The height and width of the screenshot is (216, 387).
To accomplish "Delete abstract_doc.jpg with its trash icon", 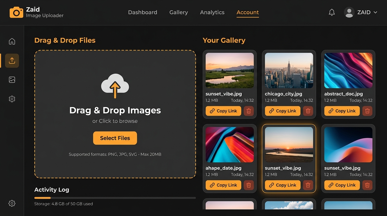I will click(x=367, y=111).
